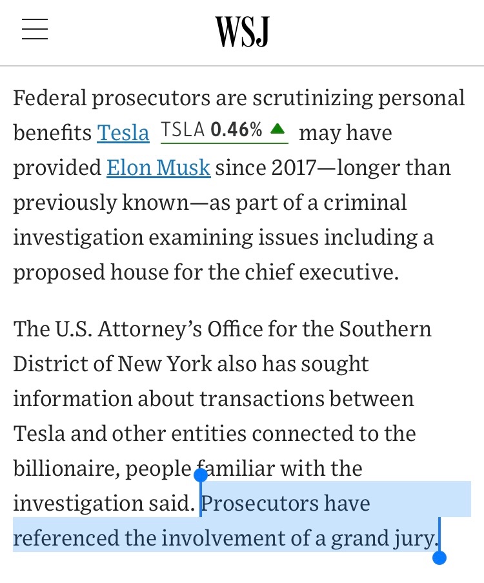Image resolution: width=484 pixels, height=583 pixels.
Task: Click the word 'transactions' in second paragraph
Action: (x=262, y=398)
